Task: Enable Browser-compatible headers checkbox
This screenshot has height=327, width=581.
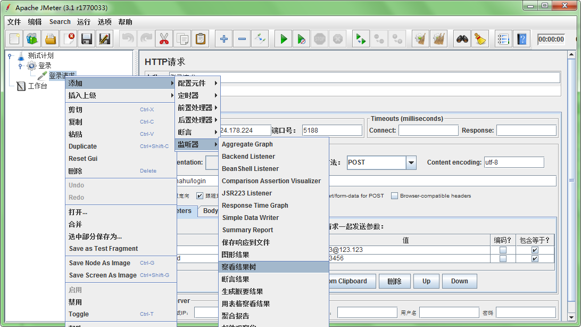Action: pos(394,196)
